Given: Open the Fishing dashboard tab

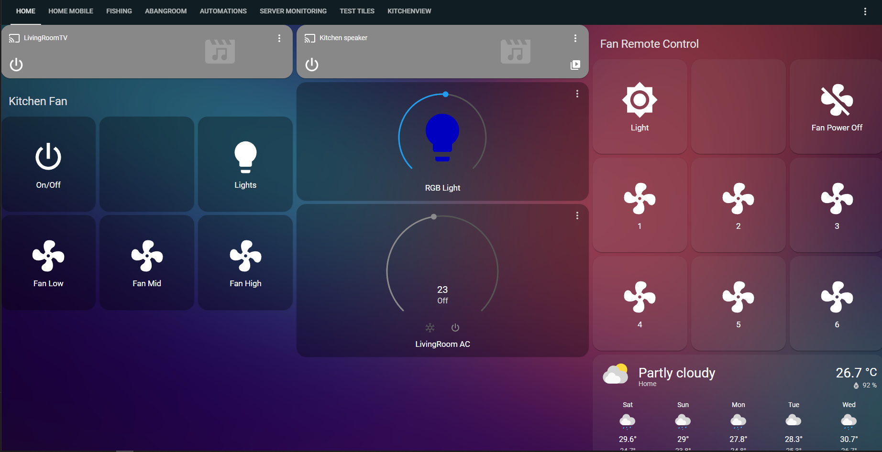Looking at the screenshot, I should pyautogui.click(x=119, y=11).
